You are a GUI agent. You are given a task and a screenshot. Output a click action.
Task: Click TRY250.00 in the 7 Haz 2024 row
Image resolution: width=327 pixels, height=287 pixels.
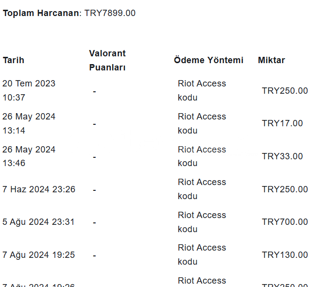(285, 189)
